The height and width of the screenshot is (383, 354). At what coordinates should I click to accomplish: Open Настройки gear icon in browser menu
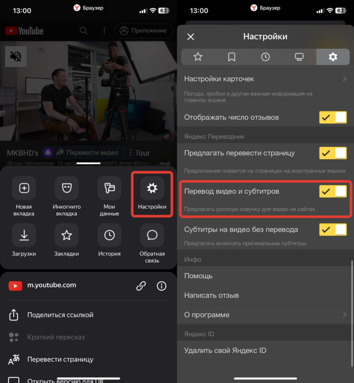[x=152, y=188]
